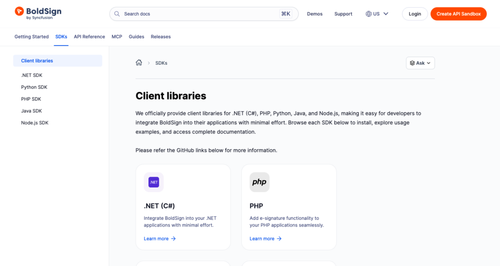500x266 pixels.
Task: Click the Ask stack icon
Action: [412, 63]
